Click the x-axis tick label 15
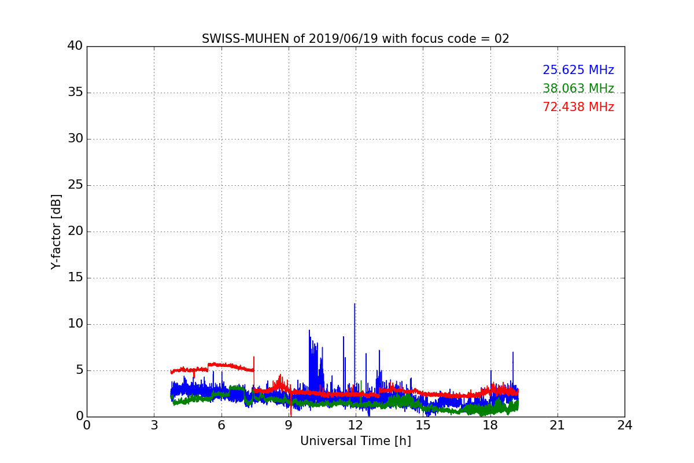This screenshot has width=694, height=463. point(423,425)
